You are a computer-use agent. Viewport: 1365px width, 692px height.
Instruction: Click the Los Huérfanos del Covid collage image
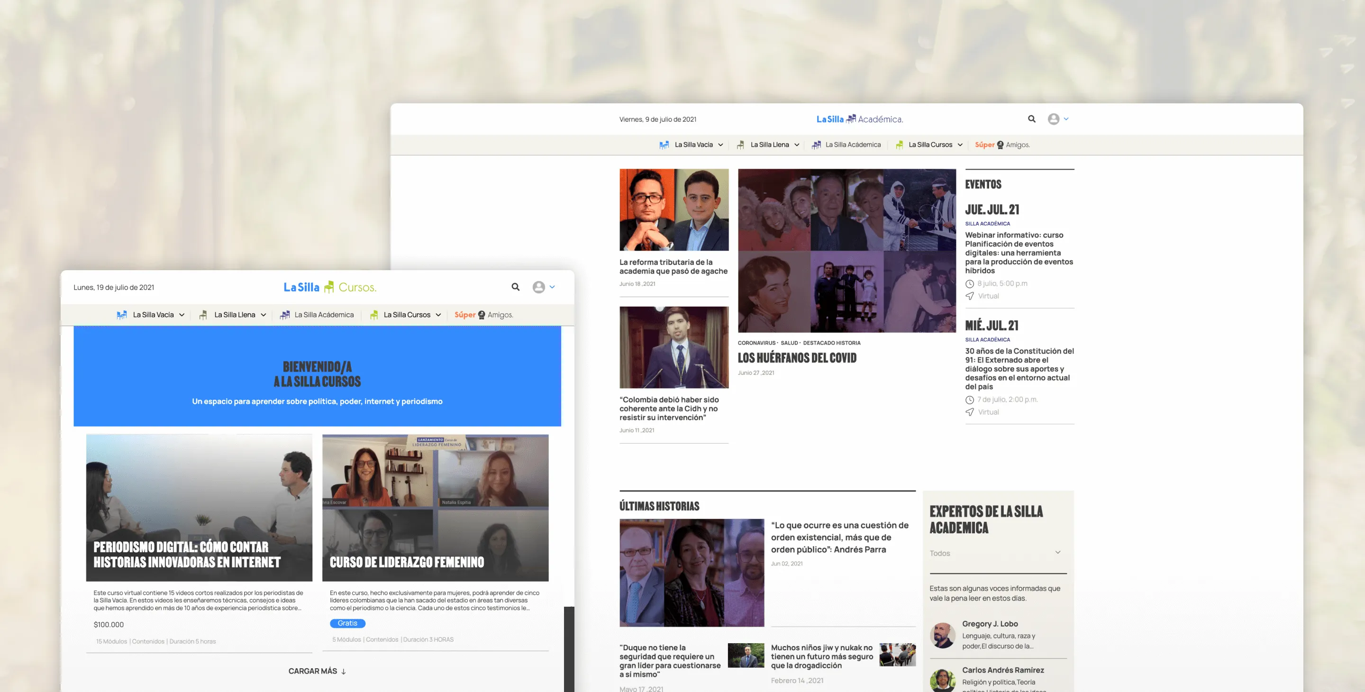(847, 251)
